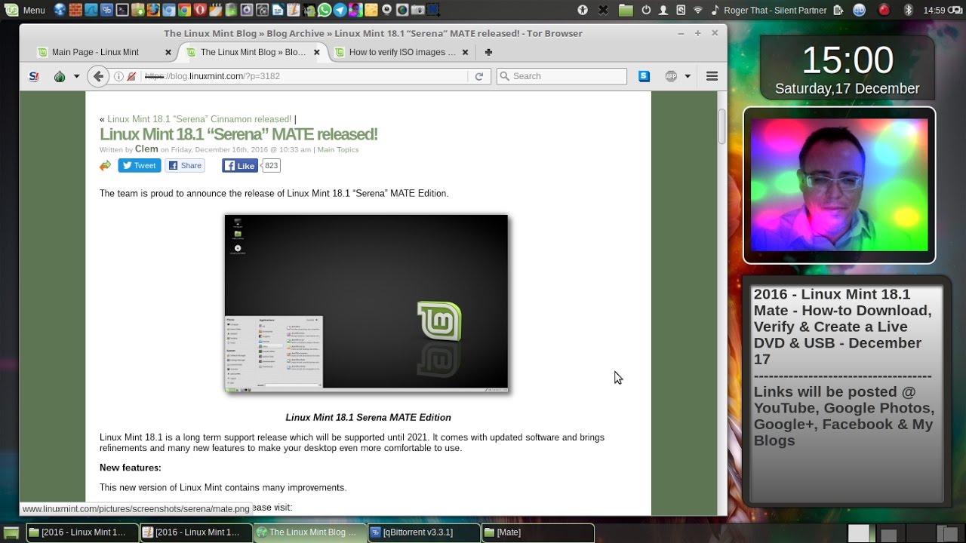Click the red record indicator in tray
Viewport: 966px width, 543px height.
point(883,10)
